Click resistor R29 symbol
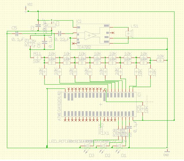 pyautogui.click(x=31, y=43)
